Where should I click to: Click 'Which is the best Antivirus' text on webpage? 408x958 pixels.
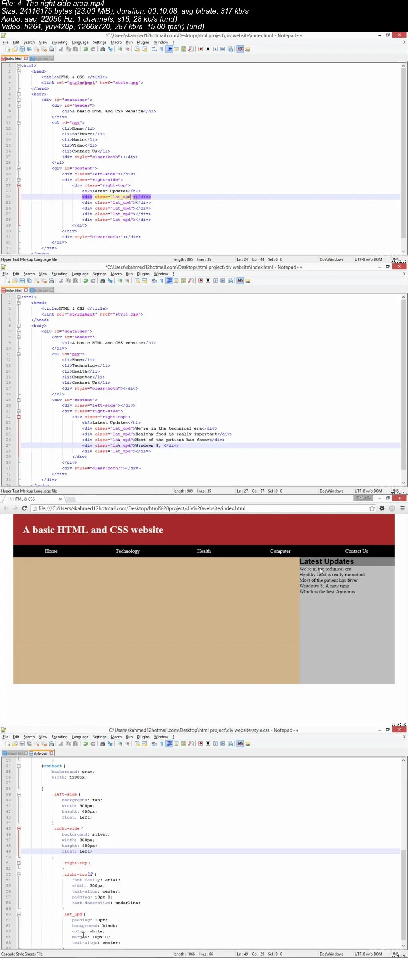click(x=327, y=592)
